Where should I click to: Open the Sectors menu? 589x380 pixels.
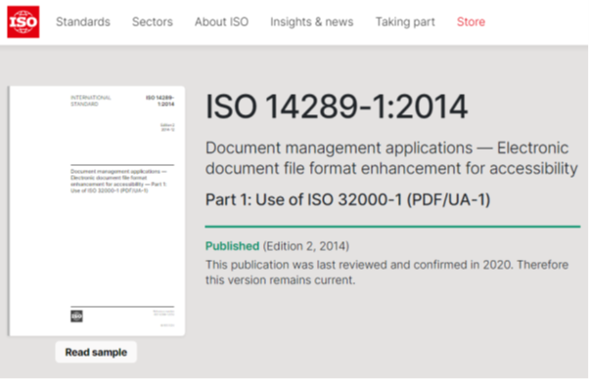pyautogui.click(x=153, y=21)
